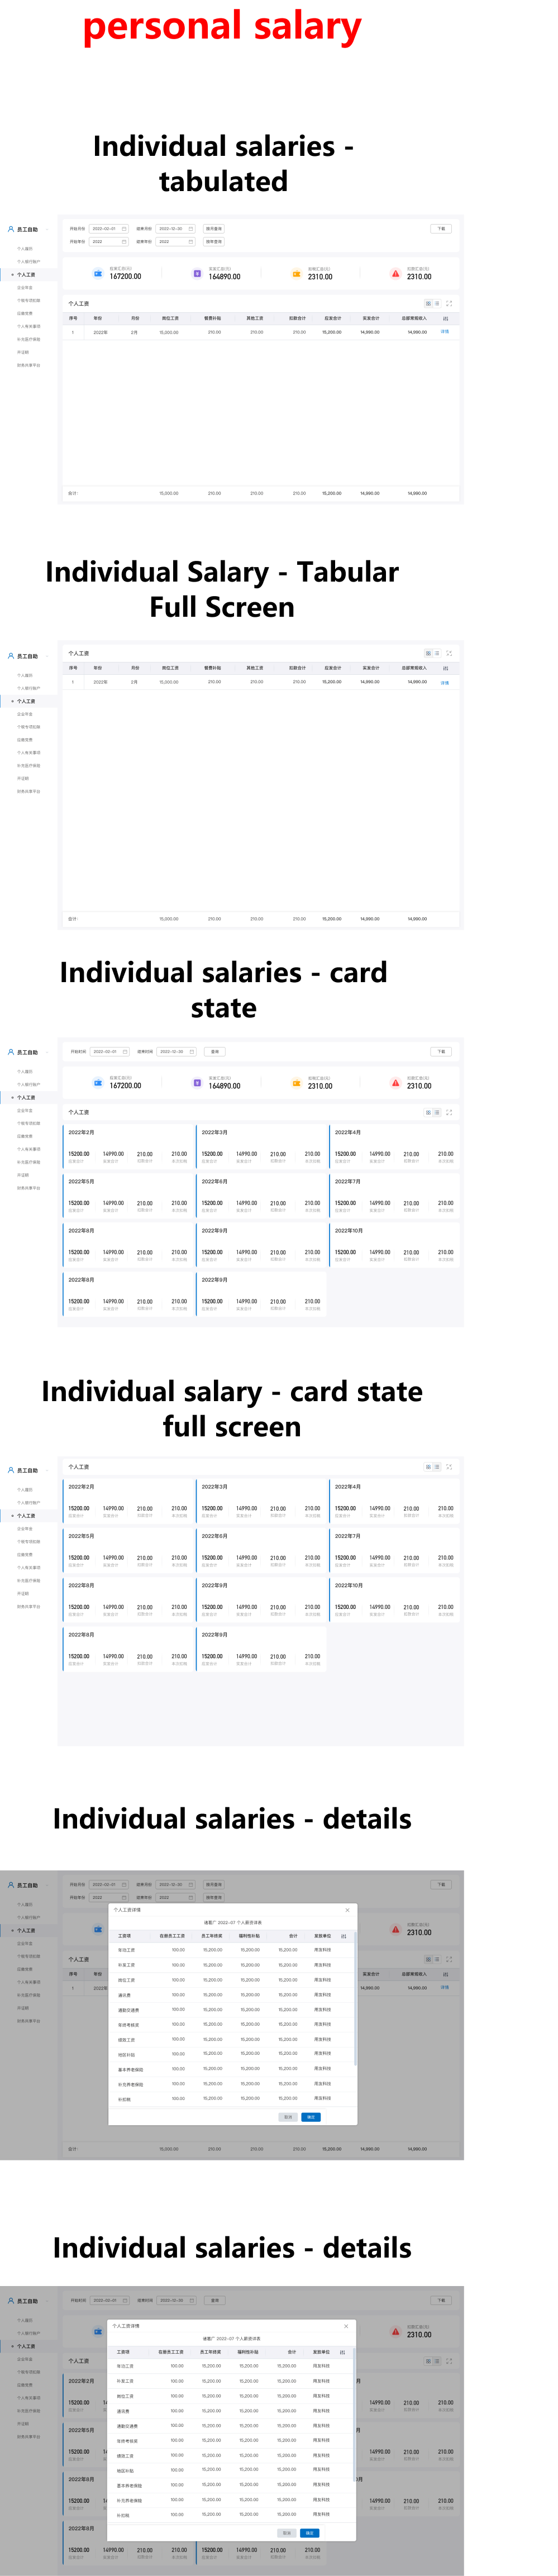Click purple 实发汇总 icon in card state screen
The height and width of the screenshot is (2576, 558).
197,1083
